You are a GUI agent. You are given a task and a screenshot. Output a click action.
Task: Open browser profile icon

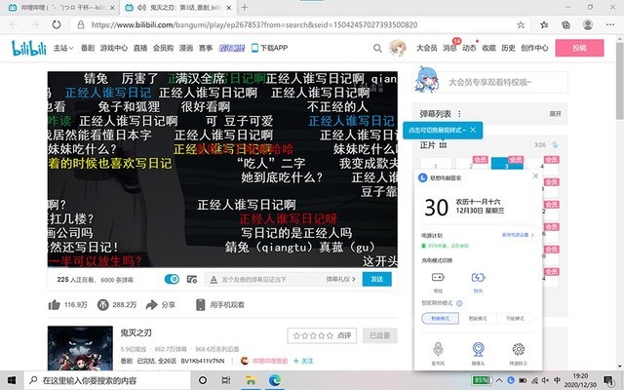pyautogui.click(x=588, y=24)
